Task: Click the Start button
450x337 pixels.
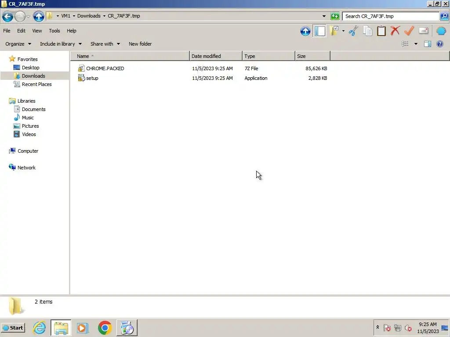Action: (13, 328)
